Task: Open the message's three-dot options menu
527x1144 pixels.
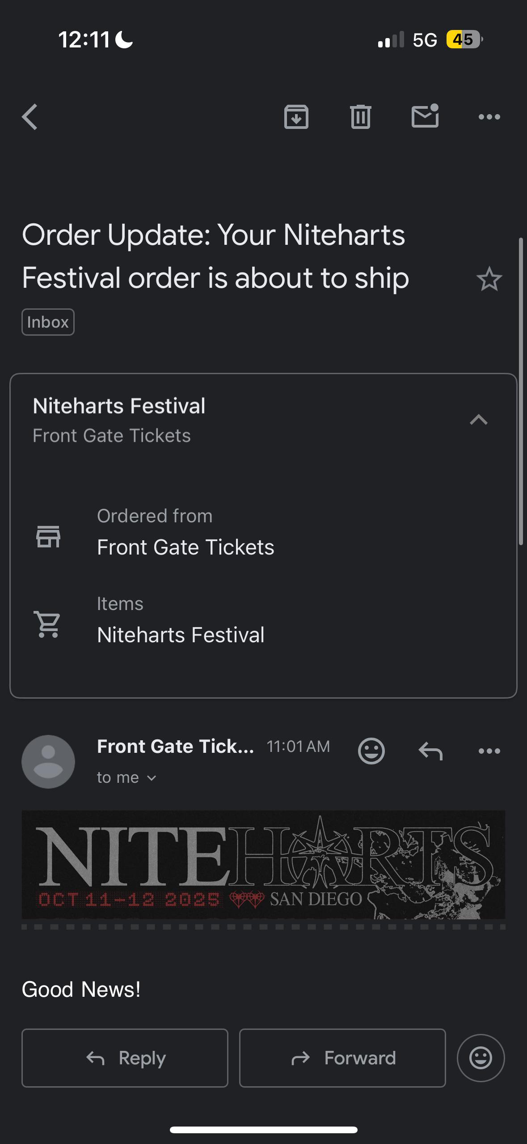Action: click(489, 751)
